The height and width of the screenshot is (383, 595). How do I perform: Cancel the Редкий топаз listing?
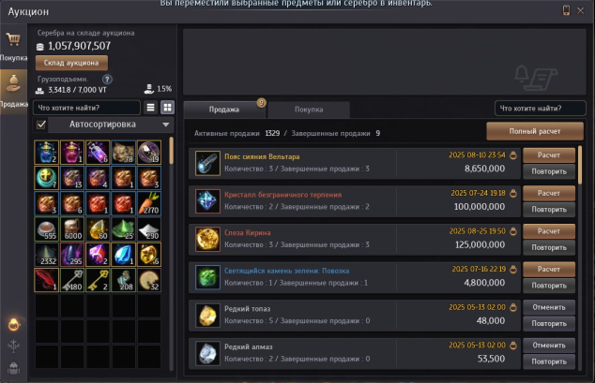pos(549,307)
